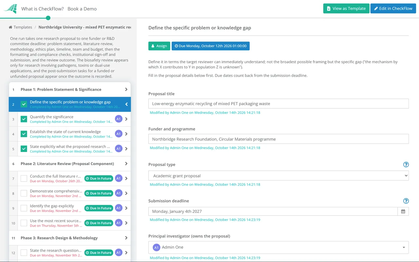Click the Assign button

point(159,46)
